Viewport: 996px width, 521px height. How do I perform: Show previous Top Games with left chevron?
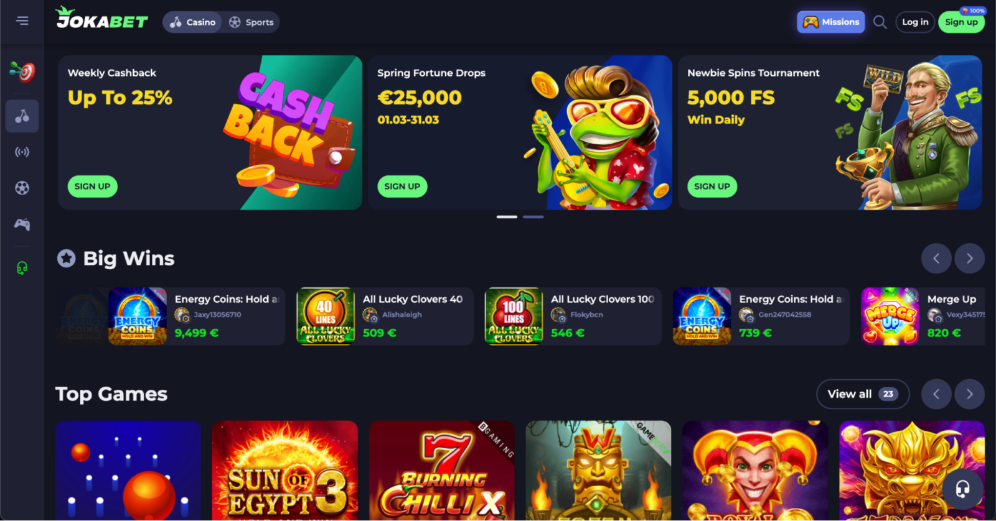tap(936, 394)
